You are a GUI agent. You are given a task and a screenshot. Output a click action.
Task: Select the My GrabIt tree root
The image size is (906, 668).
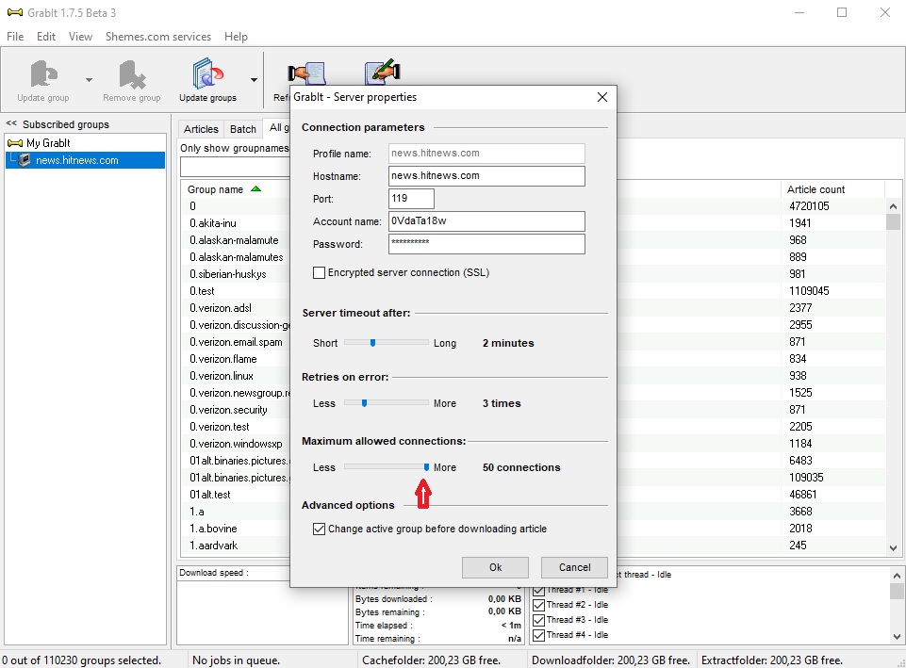pyautogui.click(x=48, y=142)
